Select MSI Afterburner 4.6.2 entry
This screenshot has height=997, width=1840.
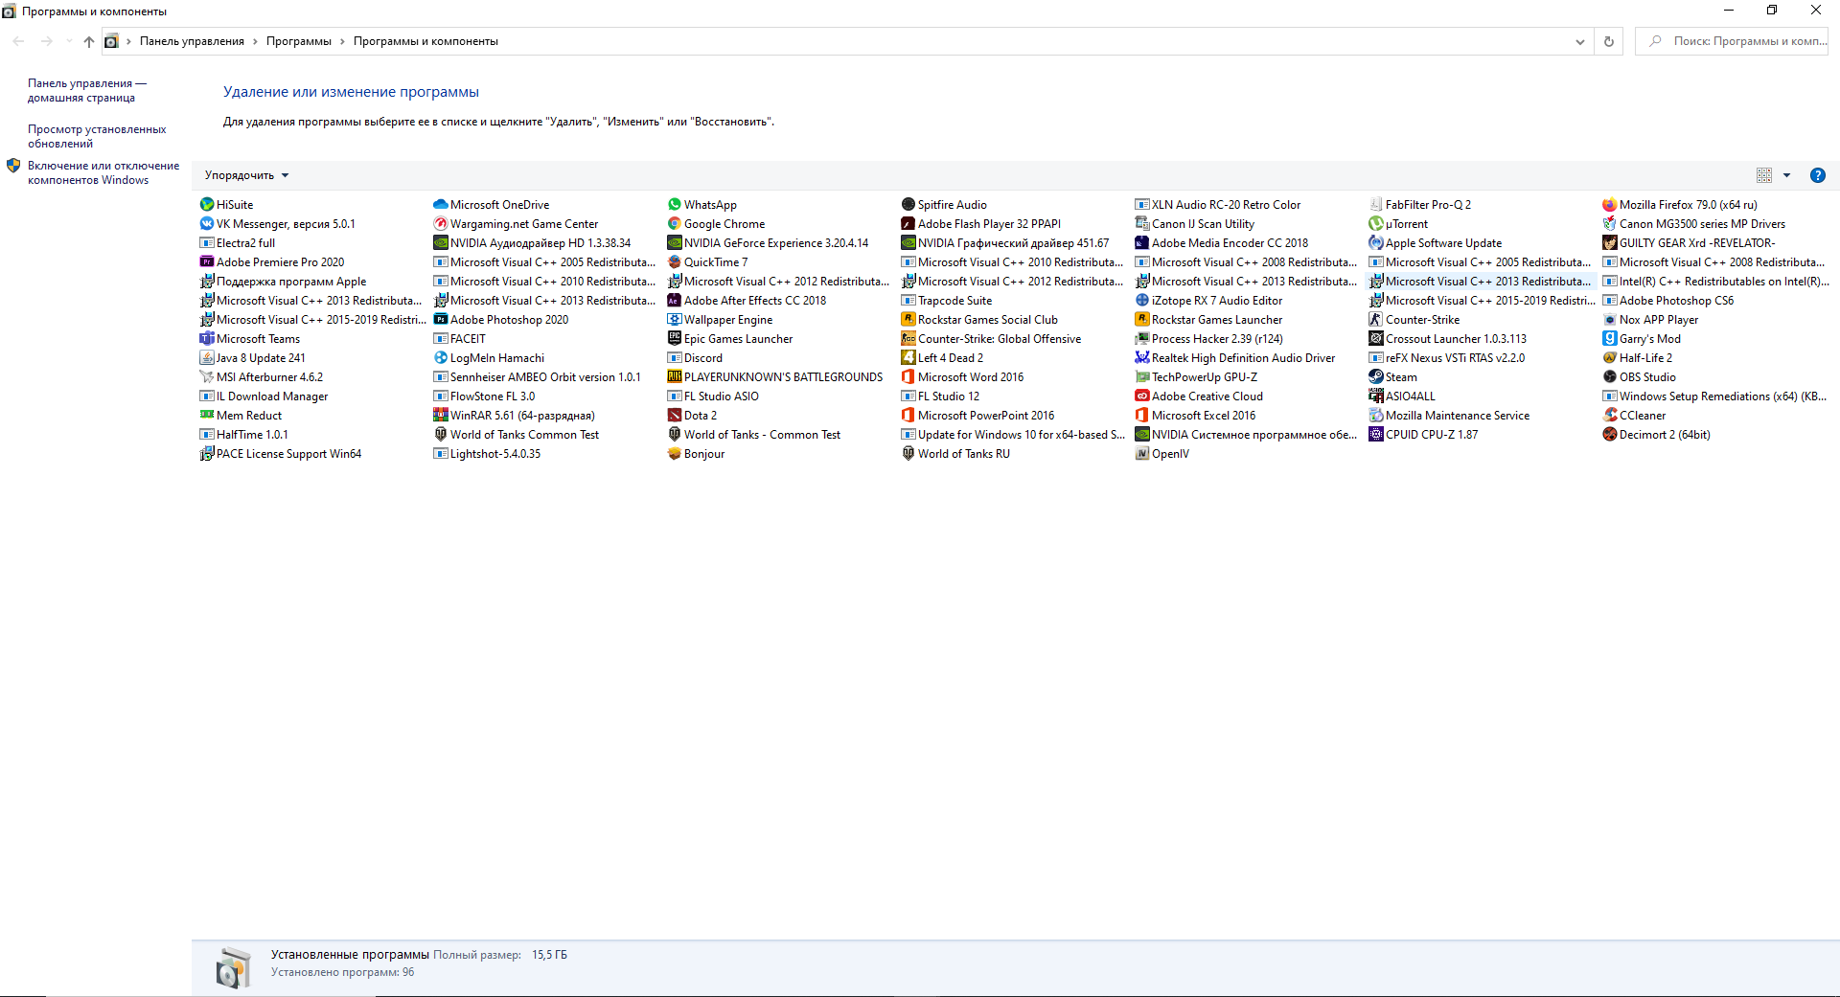coord(261,376)
